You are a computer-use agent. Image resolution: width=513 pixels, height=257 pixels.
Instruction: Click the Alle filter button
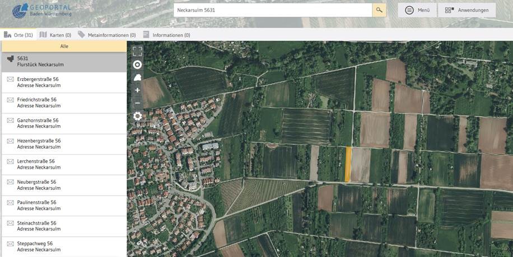click(x=64, y=46)
